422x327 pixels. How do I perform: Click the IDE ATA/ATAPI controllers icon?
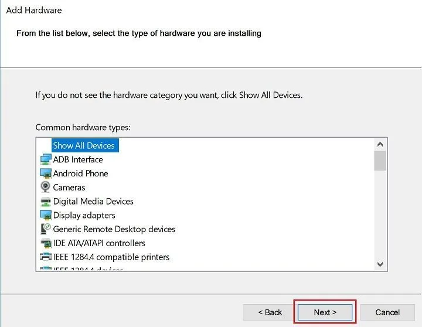[46, 243]
